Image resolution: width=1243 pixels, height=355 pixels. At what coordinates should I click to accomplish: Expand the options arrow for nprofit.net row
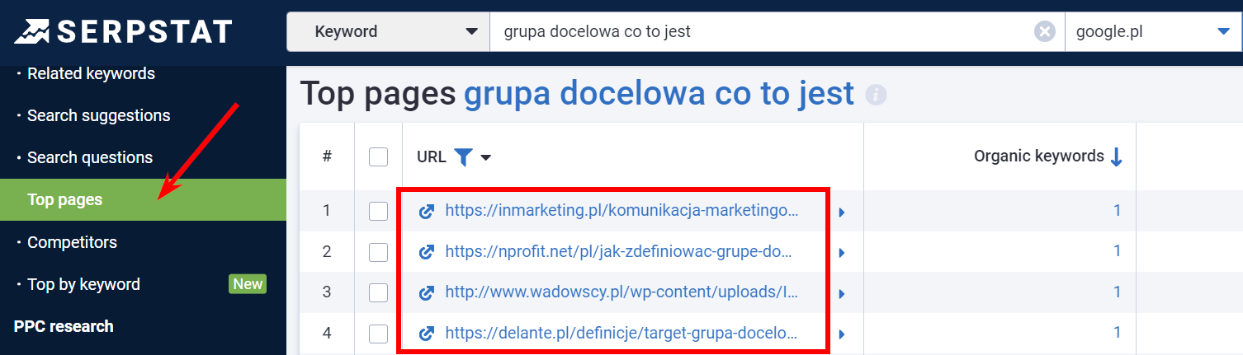pyautogui.click(x=842, y=253)
